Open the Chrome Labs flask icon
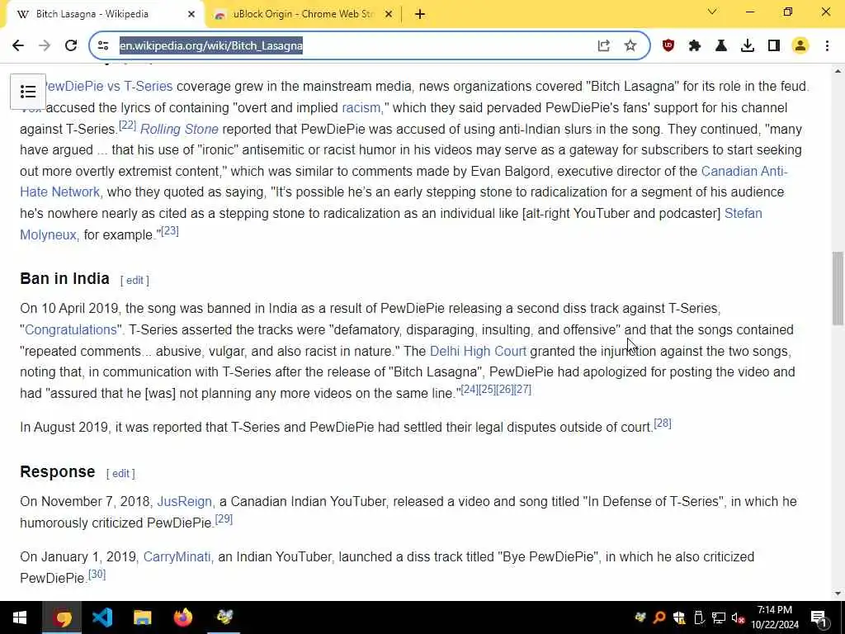 point(721,46)
